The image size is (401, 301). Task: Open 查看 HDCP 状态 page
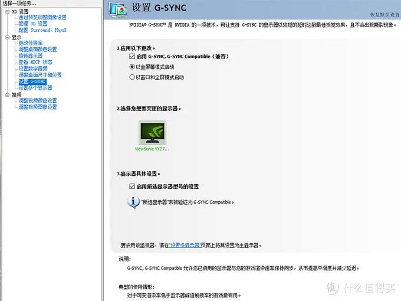[35, 62]
